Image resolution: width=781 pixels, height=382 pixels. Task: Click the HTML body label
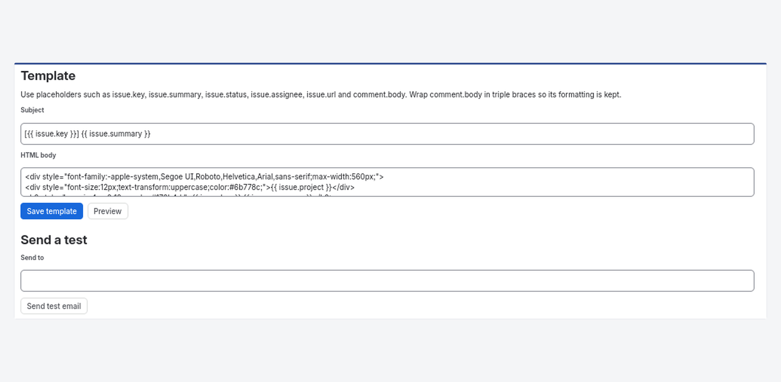click(38, 155)
